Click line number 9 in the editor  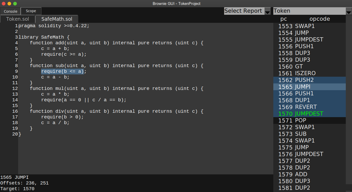(16, 71)
